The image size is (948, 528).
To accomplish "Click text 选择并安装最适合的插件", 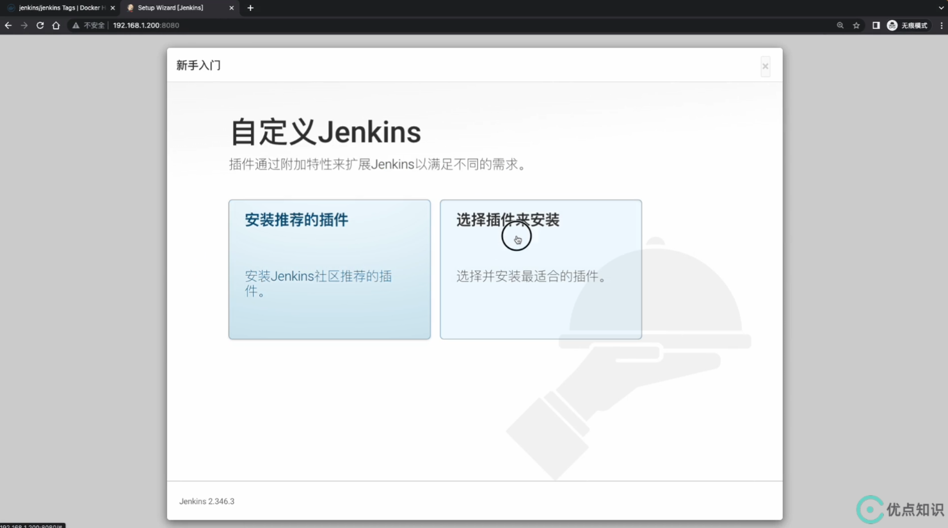I will 532,276.
